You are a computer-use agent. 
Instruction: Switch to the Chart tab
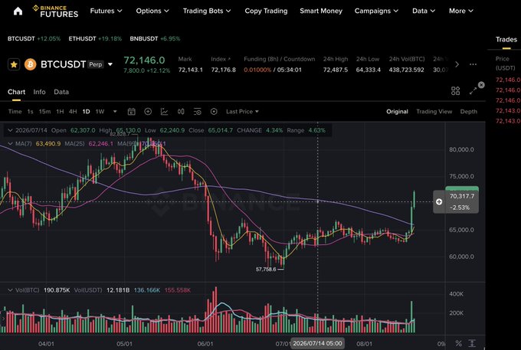pos(16,92)
